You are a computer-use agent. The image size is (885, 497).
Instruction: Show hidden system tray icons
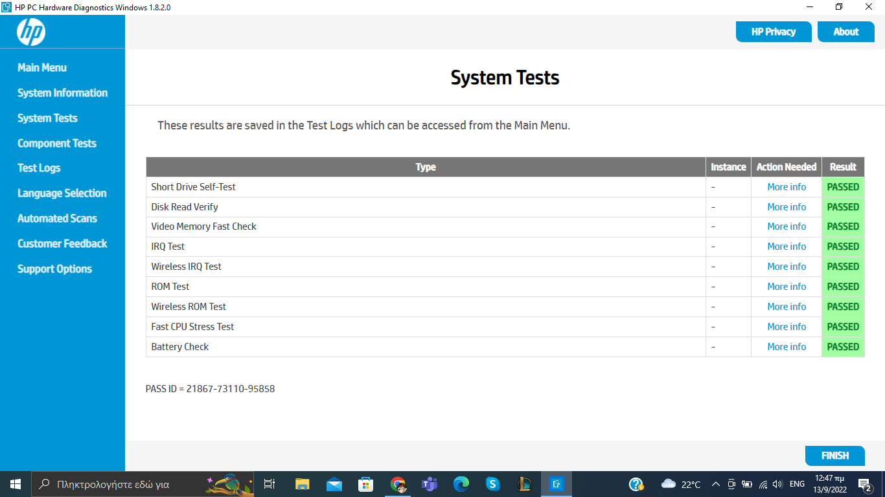tap(716, 484)
